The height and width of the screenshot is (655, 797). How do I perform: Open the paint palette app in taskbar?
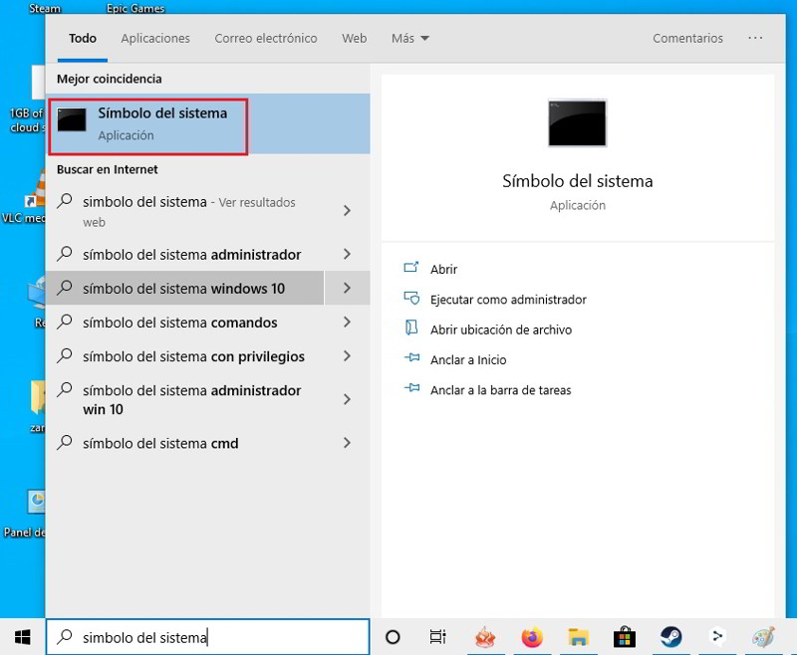pyautogui.click(x=762, y=637)
